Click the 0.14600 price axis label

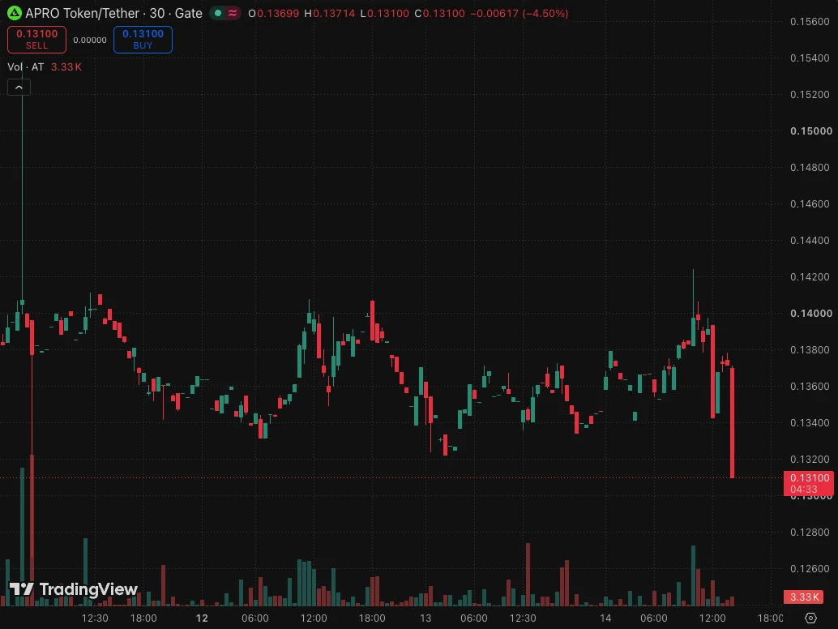(810, 203)
